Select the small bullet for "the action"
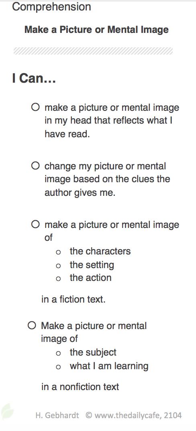This screenshot has height=431, width=196. point(58,279)
